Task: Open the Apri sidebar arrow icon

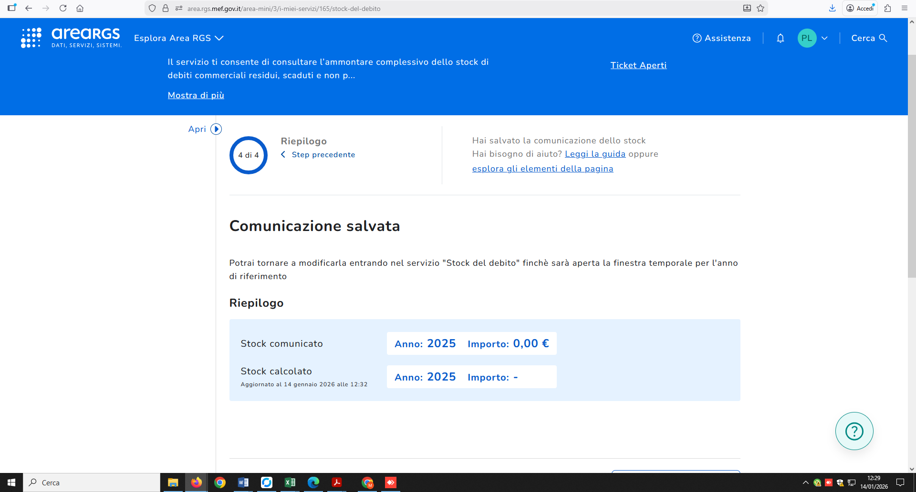Action: pyautogui.click(x=216, y=129)
